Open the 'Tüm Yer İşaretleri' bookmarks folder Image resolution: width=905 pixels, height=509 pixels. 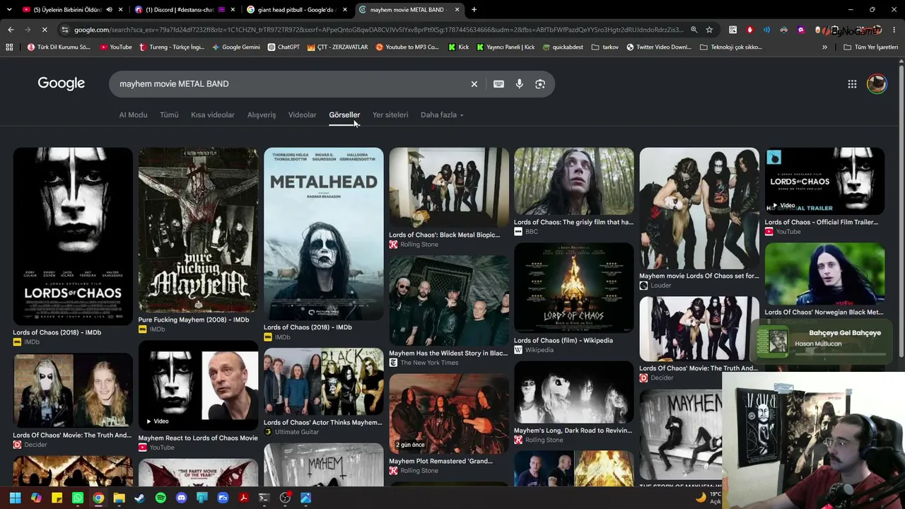pos(870,47)
